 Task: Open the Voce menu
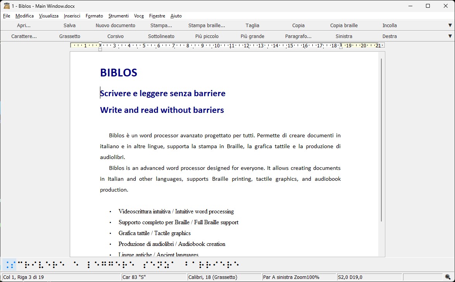[x=139, y=16]
